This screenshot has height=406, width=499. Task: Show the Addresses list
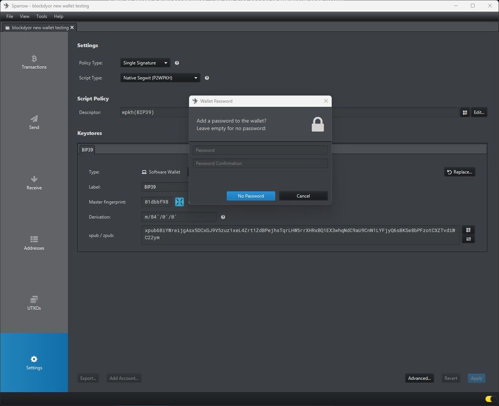pos(34,243)
